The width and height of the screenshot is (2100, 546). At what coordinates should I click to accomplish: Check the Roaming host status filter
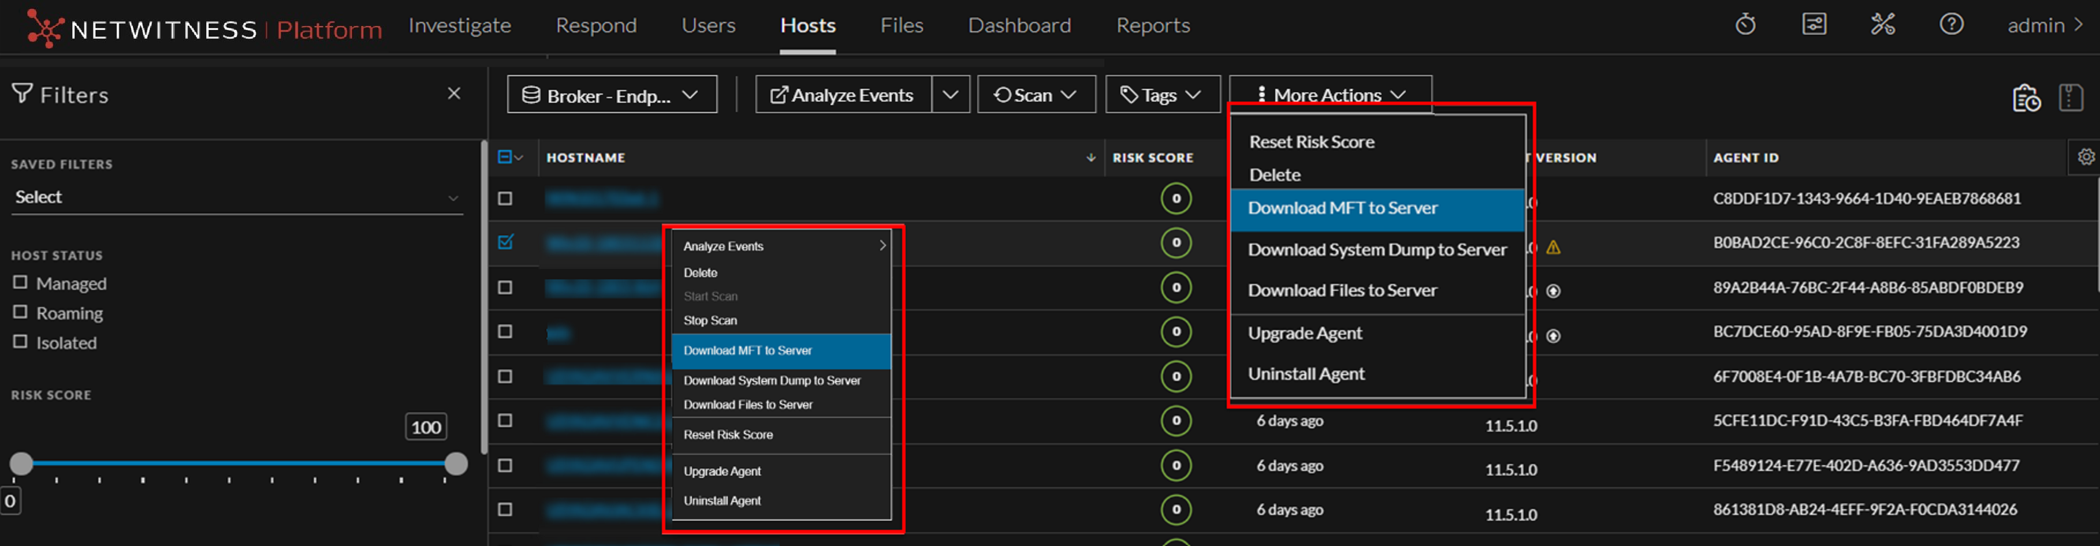click(20, 312)
